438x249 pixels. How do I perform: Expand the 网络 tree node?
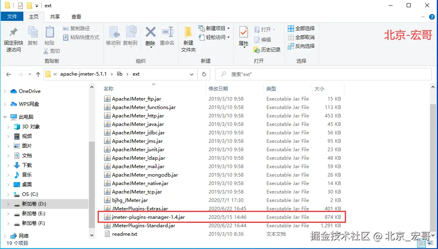(x=5, y=236)
